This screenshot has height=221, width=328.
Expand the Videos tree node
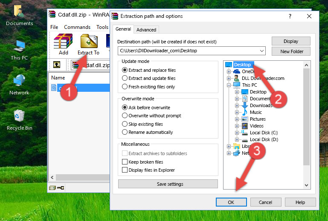pos(237,126)
